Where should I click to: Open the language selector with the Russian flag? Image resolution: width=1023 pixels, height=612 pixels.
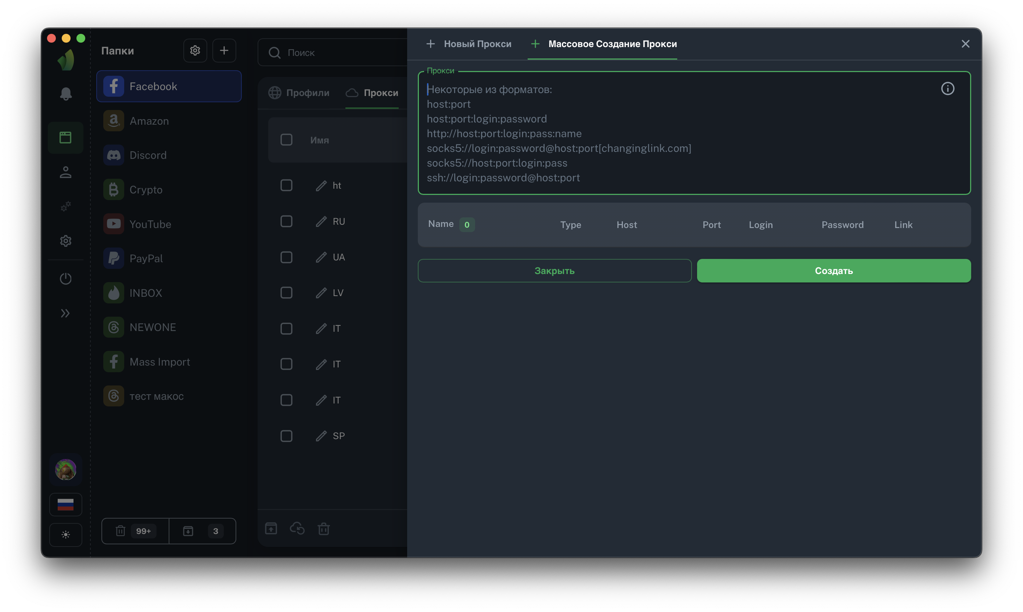tap(66, 504)
